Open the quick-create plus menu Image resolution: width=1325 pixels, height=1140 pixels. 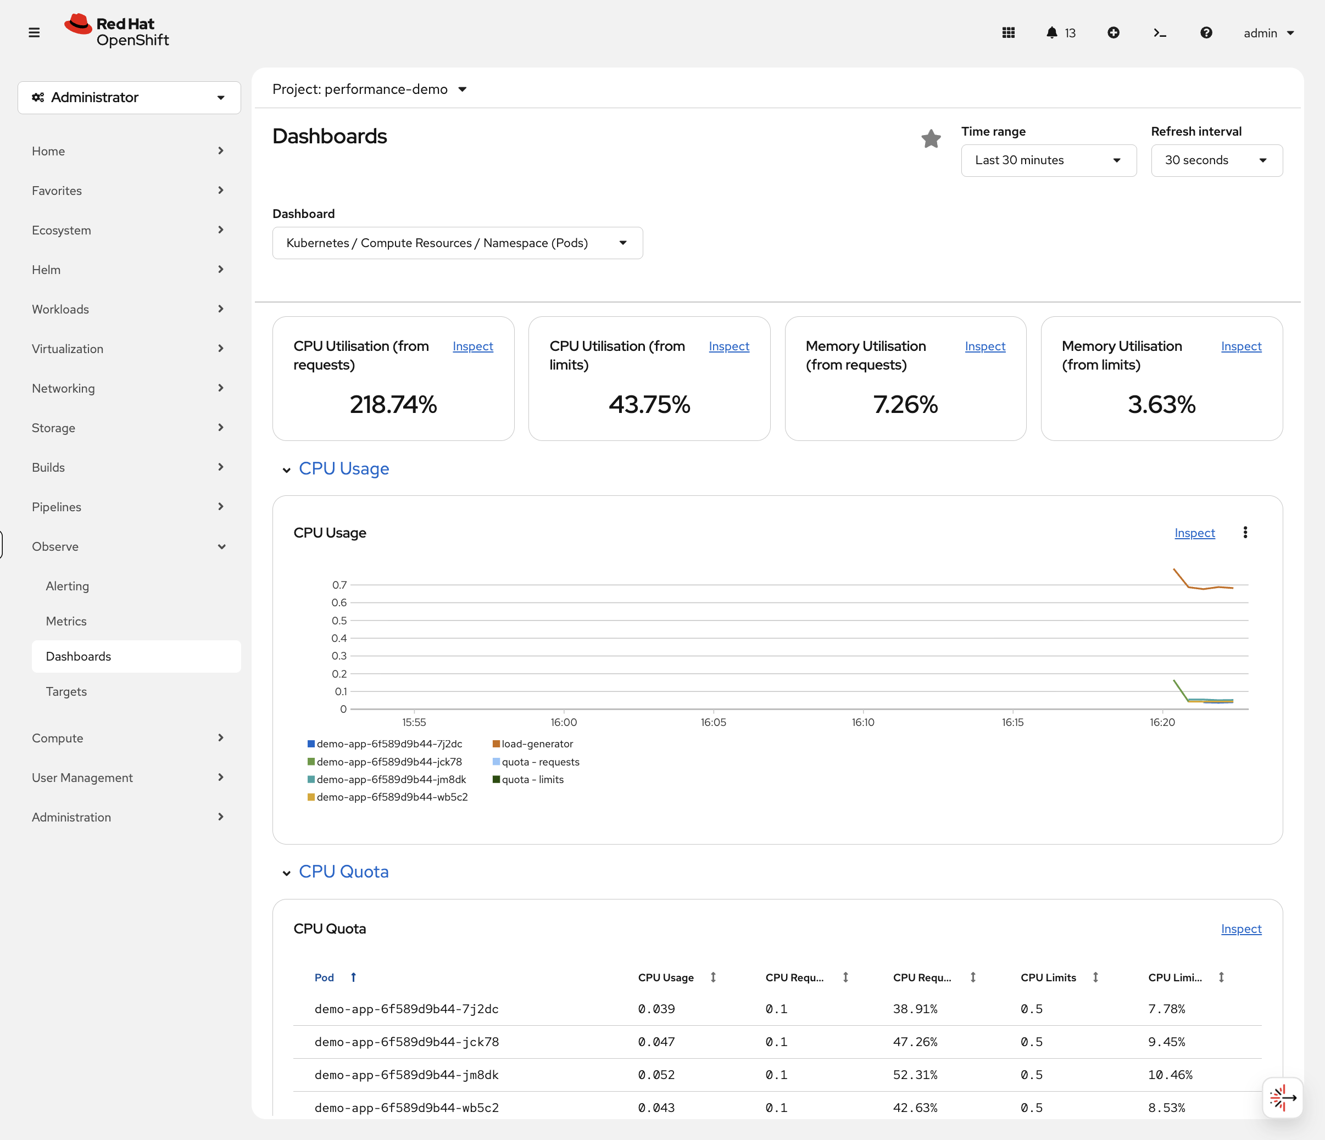pyautogui.click(x=1114, y=32)
